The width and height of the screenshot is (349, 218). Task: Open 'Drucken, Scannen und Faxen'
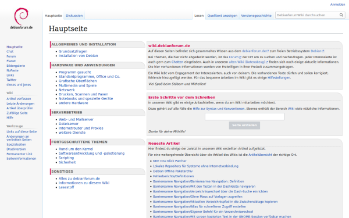click(83, 94)
